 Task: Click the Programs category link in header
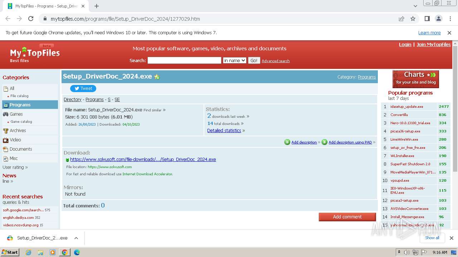pos(367,77)
